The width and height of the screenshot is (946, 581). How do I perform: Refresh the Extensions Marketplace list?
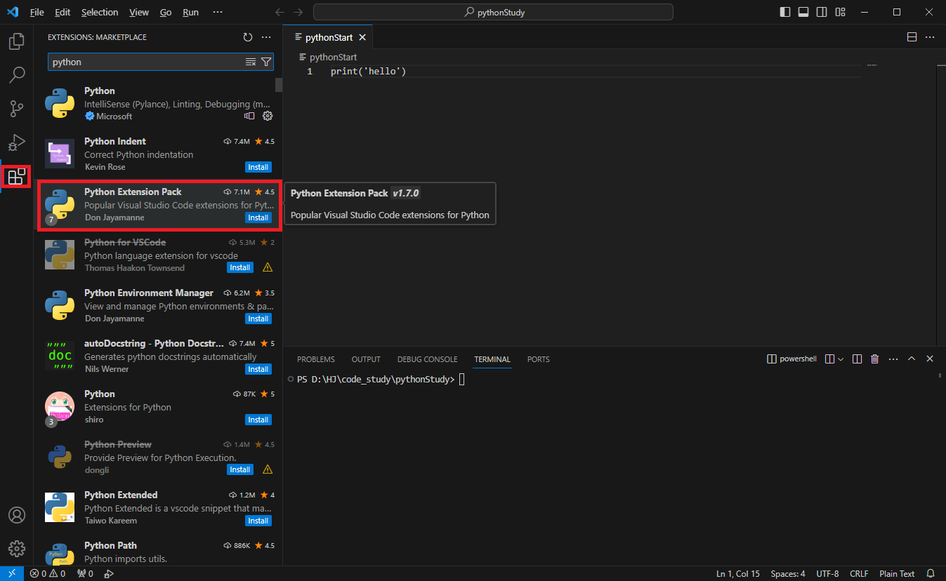(x=247, y=37)
